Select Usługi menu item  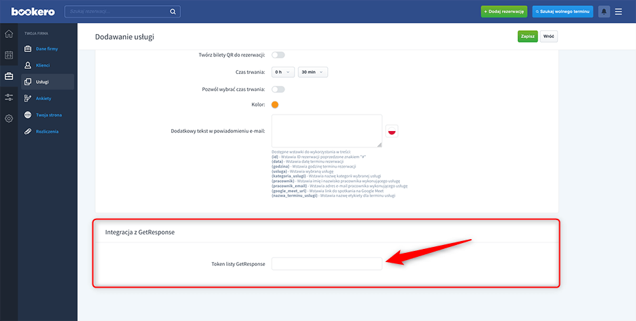48,82
